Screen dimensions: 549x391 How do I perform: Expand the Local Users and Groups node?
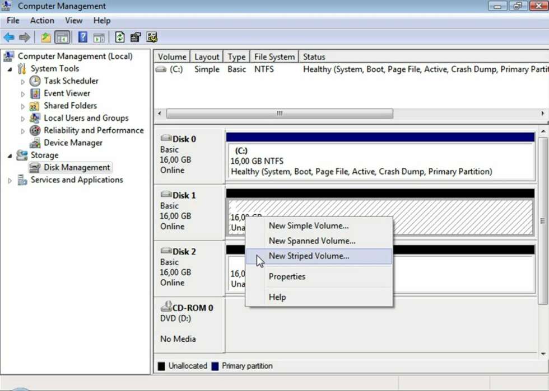click(23, 119)
